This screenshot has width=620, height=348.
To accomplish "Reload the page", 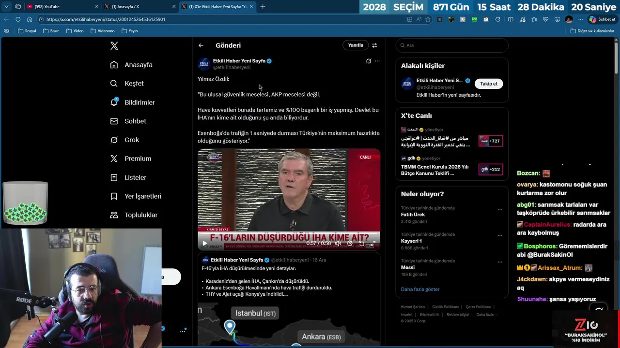I will [18, 19].
